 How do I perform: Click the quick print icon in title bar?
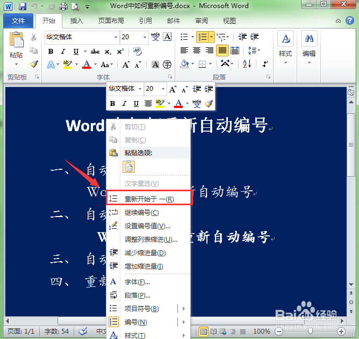63,6
